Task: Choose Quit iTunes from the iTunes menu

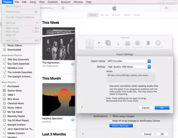Action: click(x=21, y=40)
